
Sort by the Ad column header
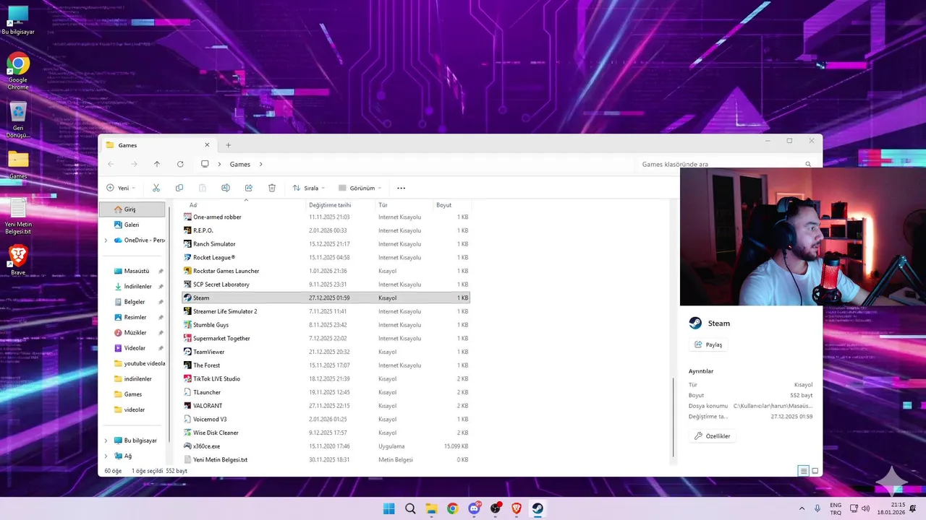(193, 205)
